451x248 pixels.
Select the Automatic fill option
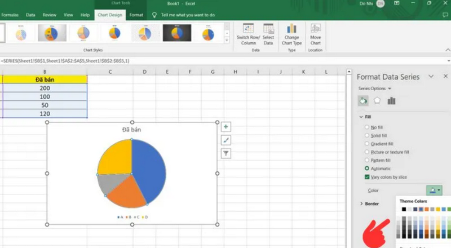[367, 169]
